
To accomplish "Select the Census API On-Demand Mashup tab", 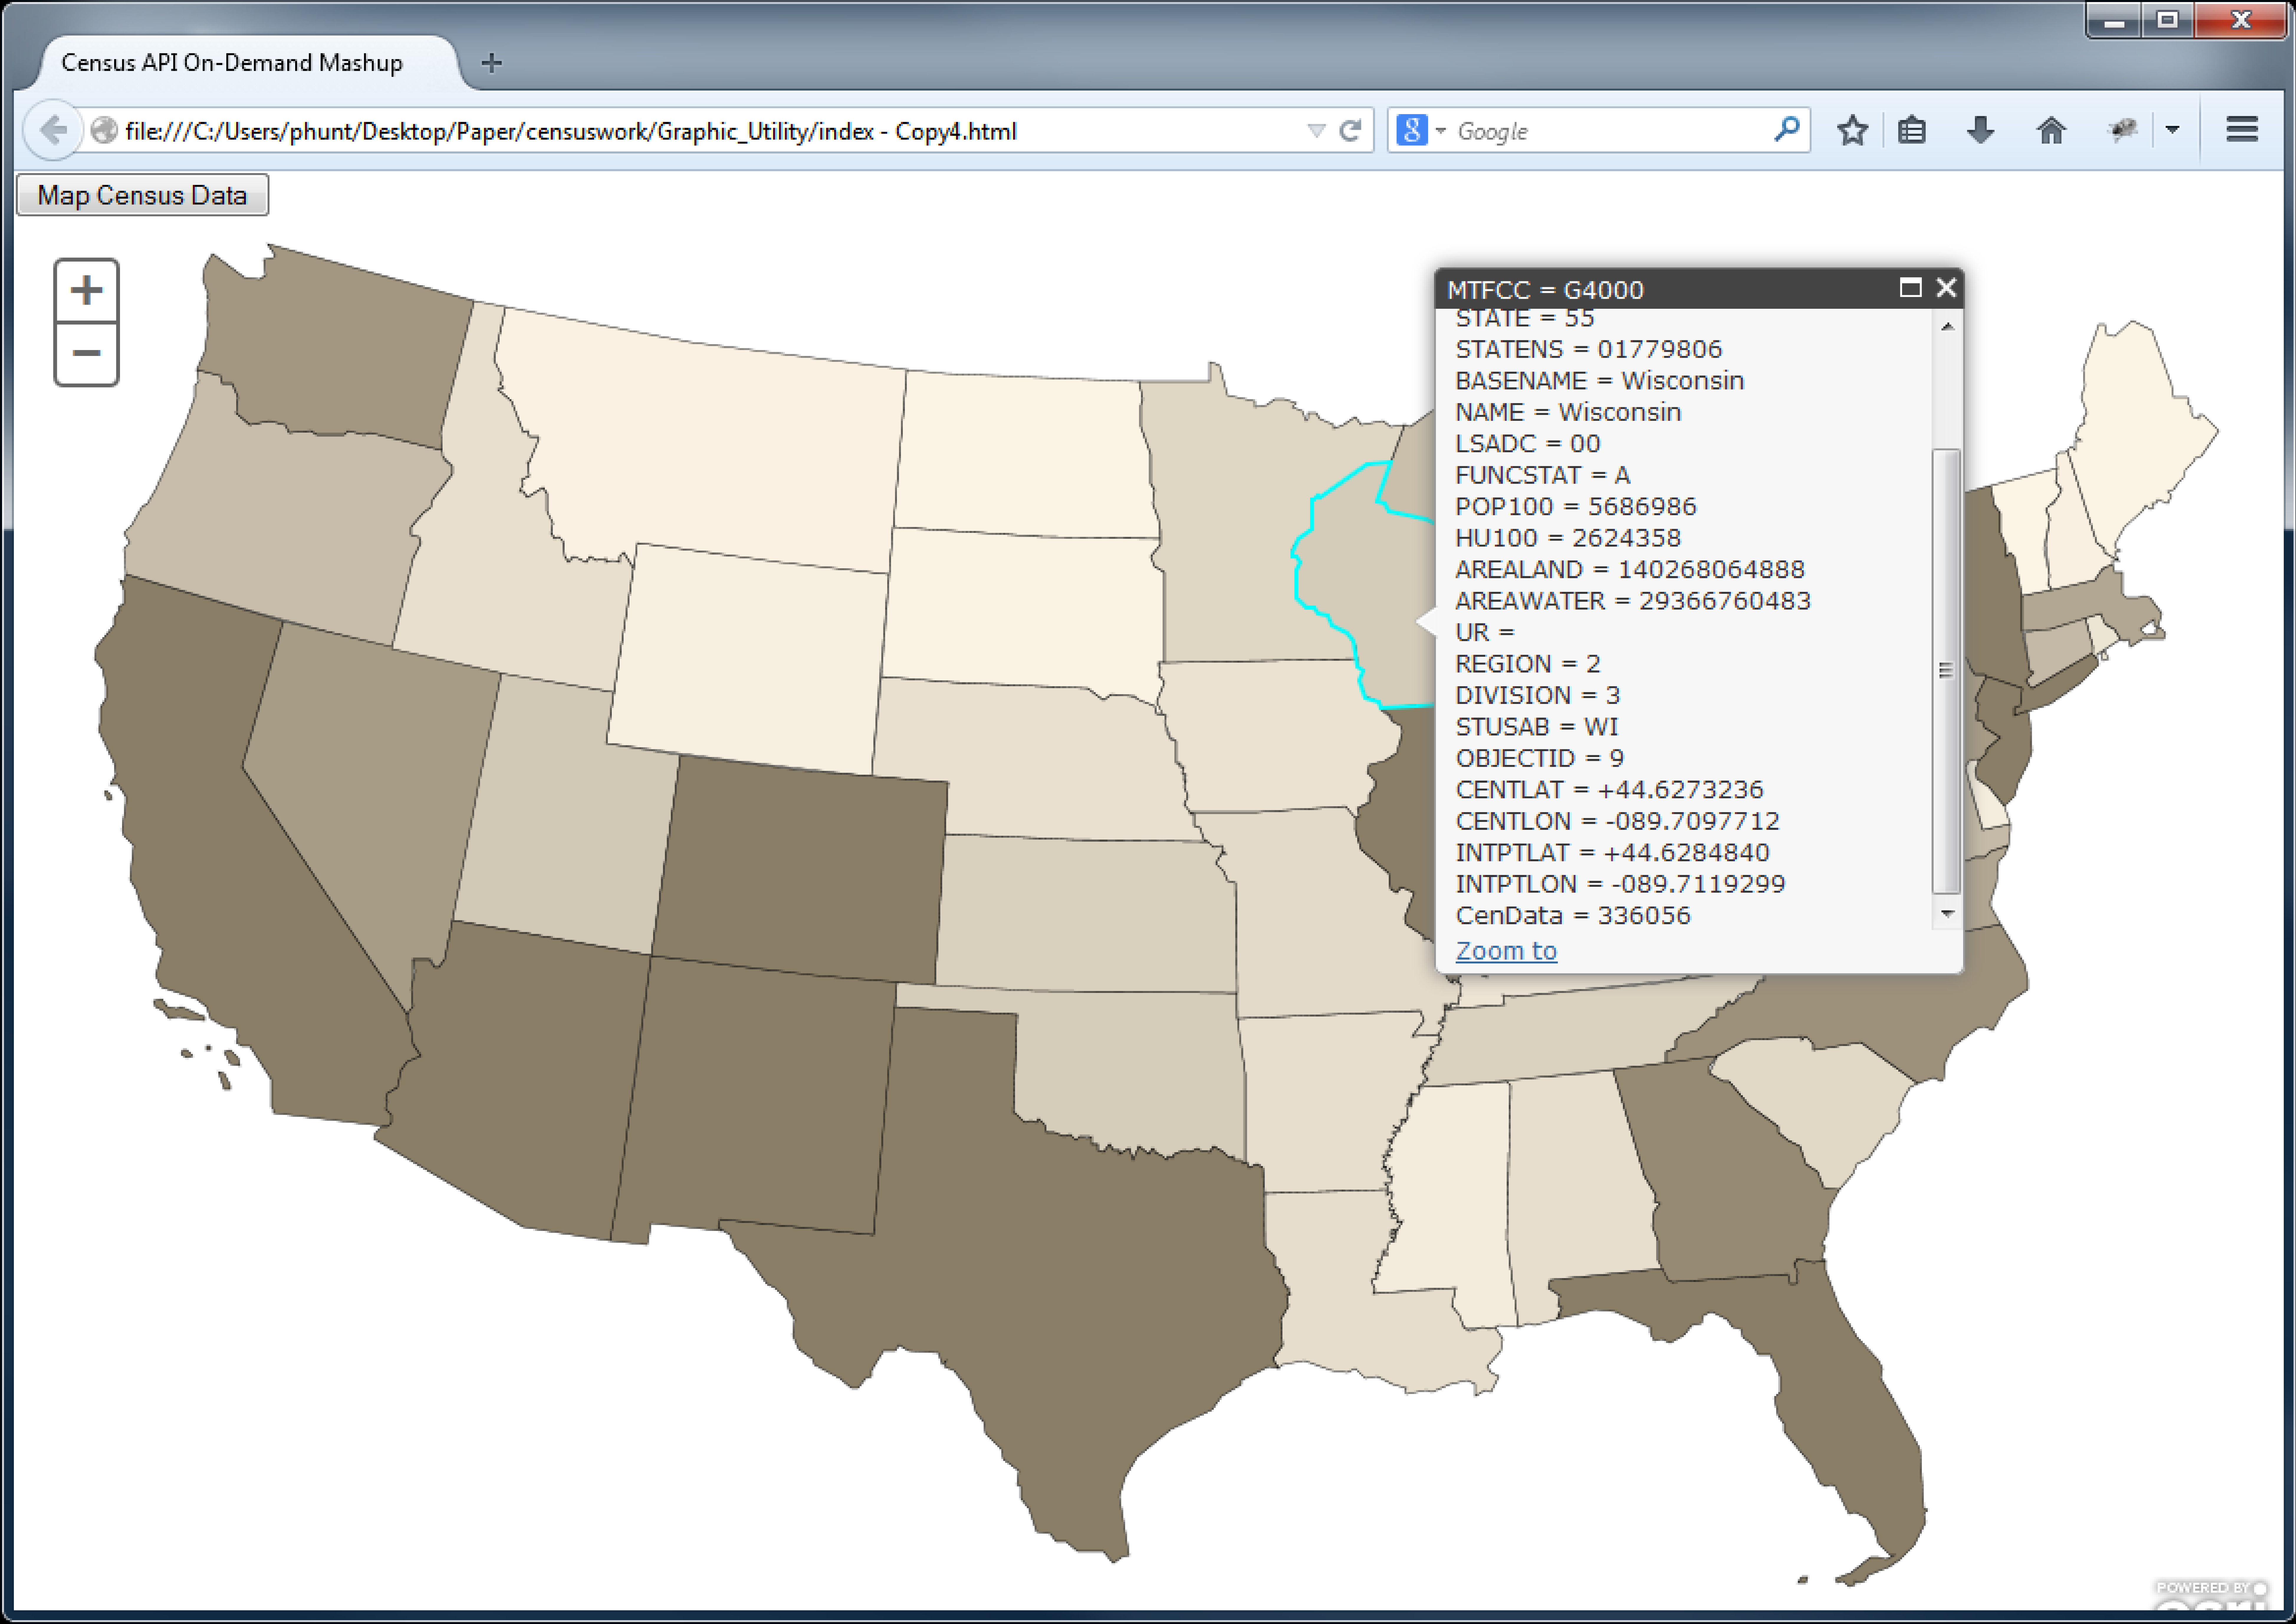I will [232, 63].
